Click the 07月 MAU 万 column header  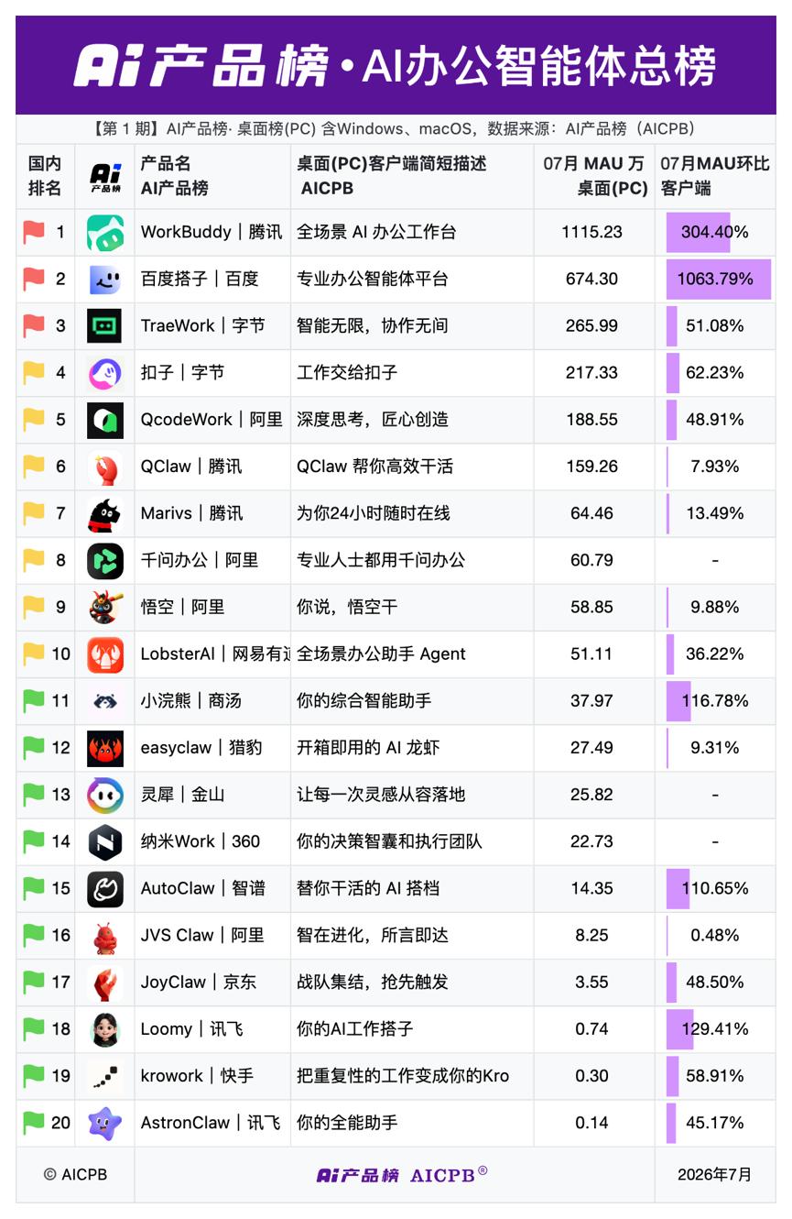(593, 176)
